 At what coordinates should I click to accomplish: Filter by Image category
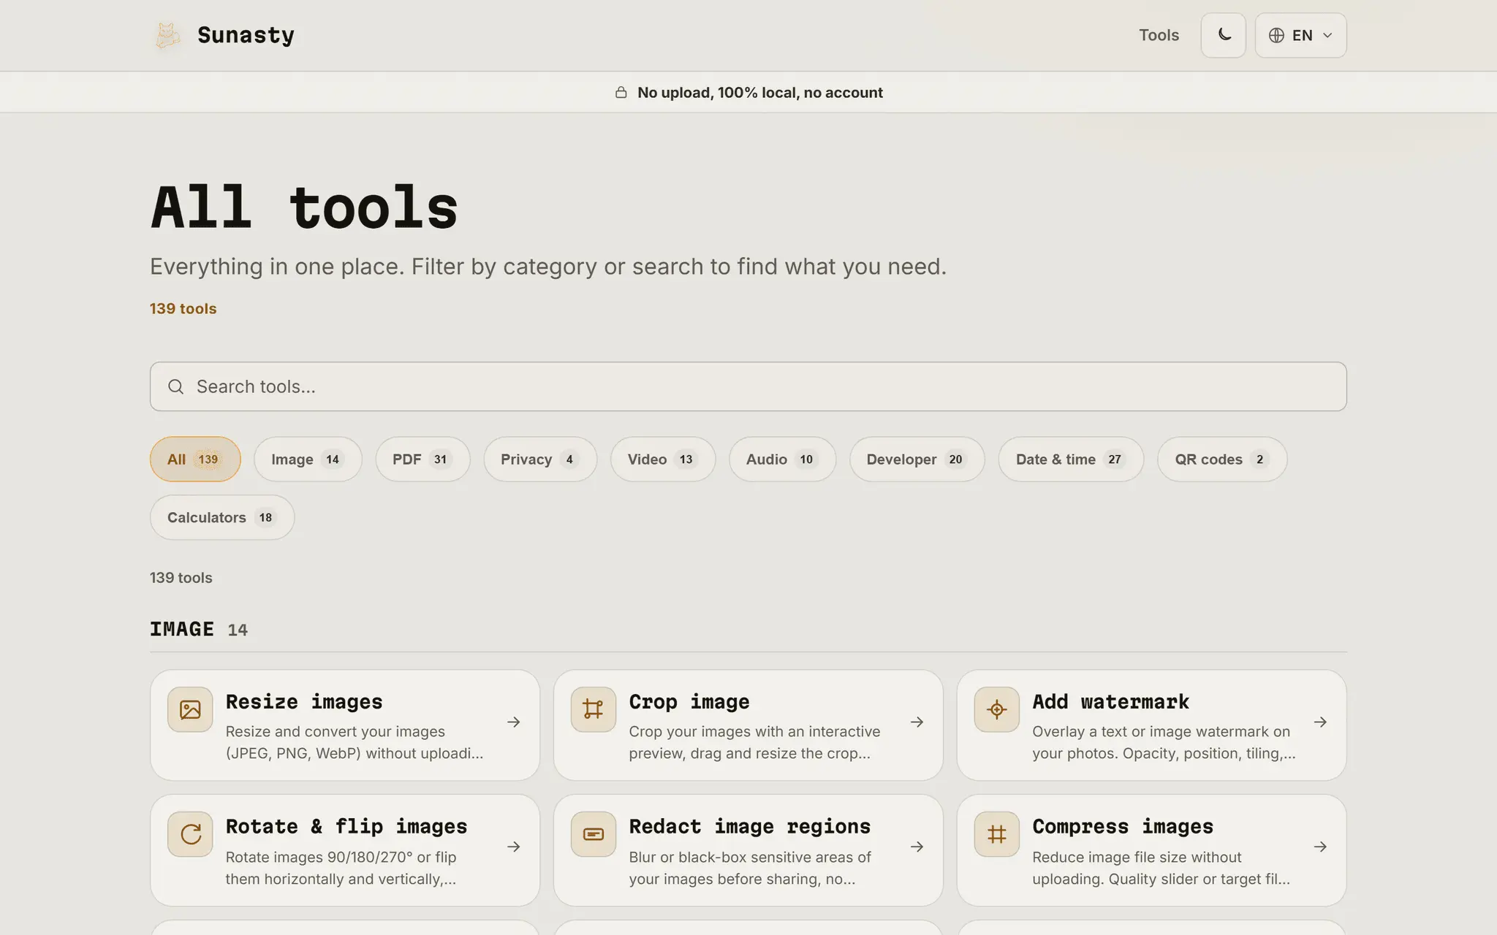(308, 459)
